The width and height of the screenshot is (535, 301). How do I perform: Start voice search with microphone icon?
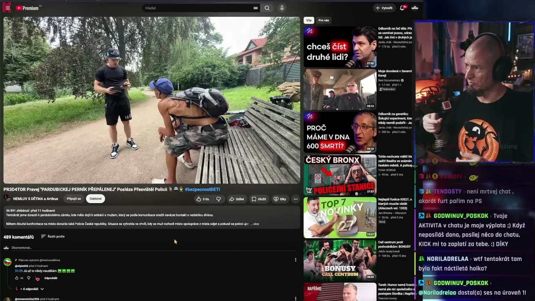282,8
